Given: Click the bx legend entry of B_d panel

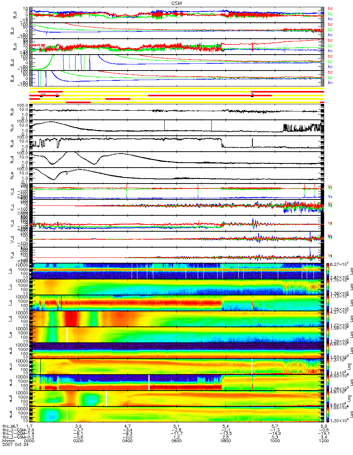Looking at the screenshot, I should click(330, 67).
